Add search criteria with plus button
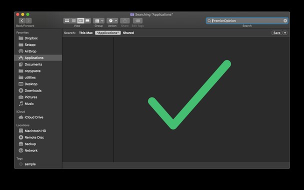The width and height of the screenshot is (304, 190). pyautogui.click(x=285, y=33)
